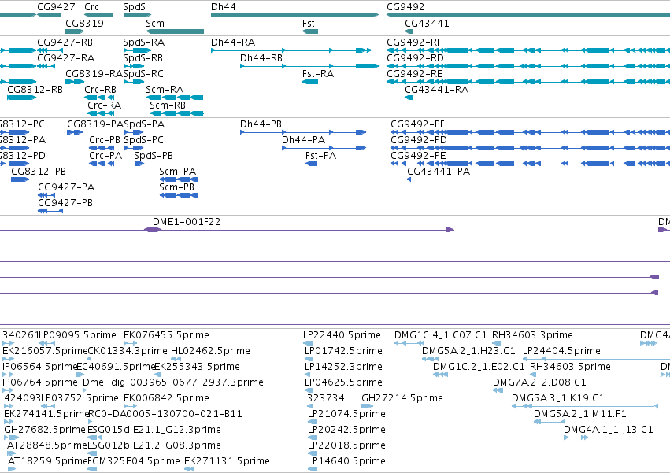Select the DMG4A.1_1.J13.C1 label
670x473 pixels.
click(x=609, y=431)
